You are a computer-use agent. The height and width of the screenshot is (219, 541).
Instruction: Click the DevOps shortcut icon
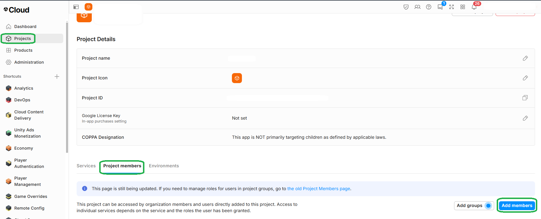pos(9,100)
